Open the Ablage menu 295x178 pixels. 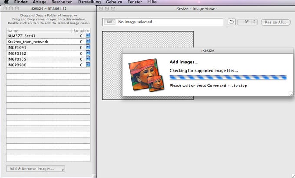coord(39,2)
